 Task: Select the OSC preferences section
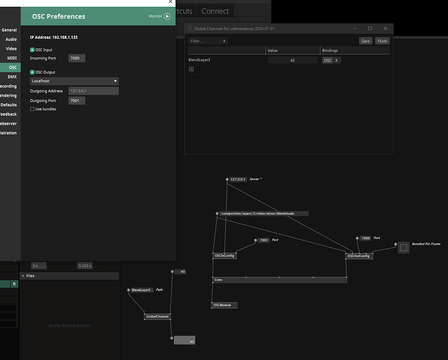(x=10, y=67)
